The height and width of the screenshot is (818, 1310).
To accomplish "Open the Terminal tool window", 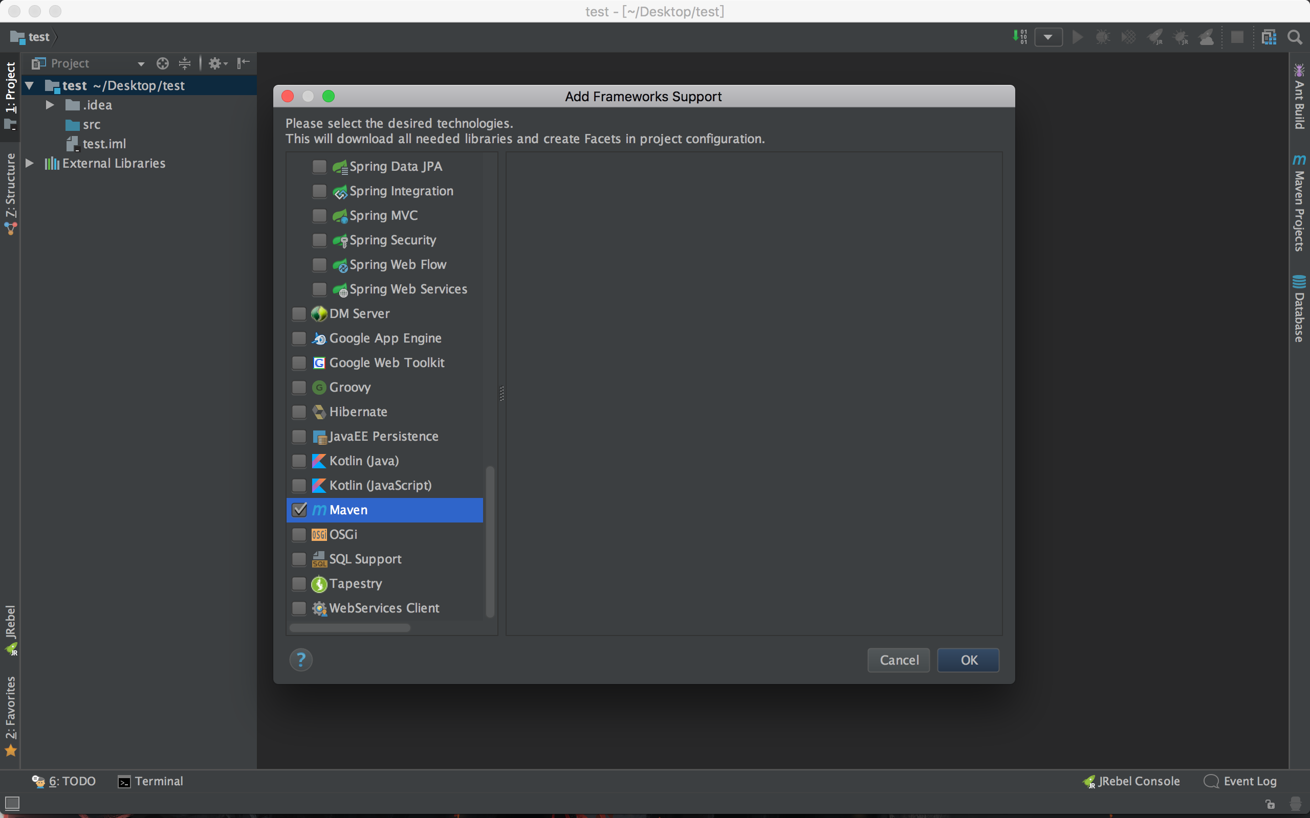I will 150,781.
